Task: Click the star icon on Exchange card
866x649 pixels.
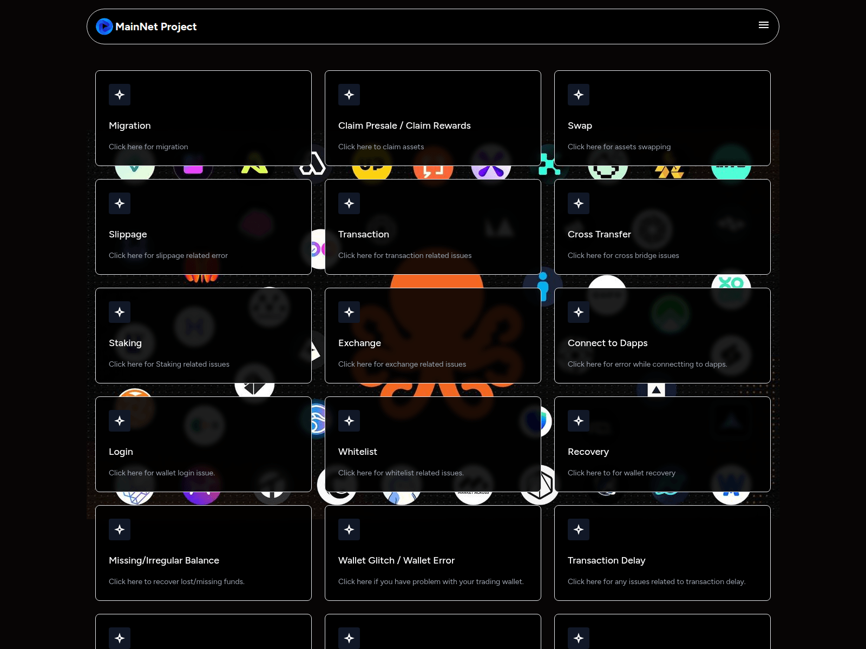Action: click(349, 312)
